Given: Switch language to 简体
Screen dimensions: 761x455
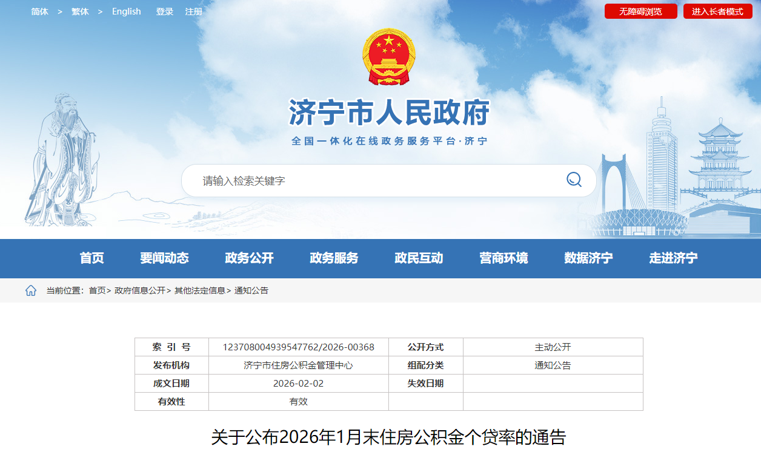Looking at the screenshot, I should (39, 11).
